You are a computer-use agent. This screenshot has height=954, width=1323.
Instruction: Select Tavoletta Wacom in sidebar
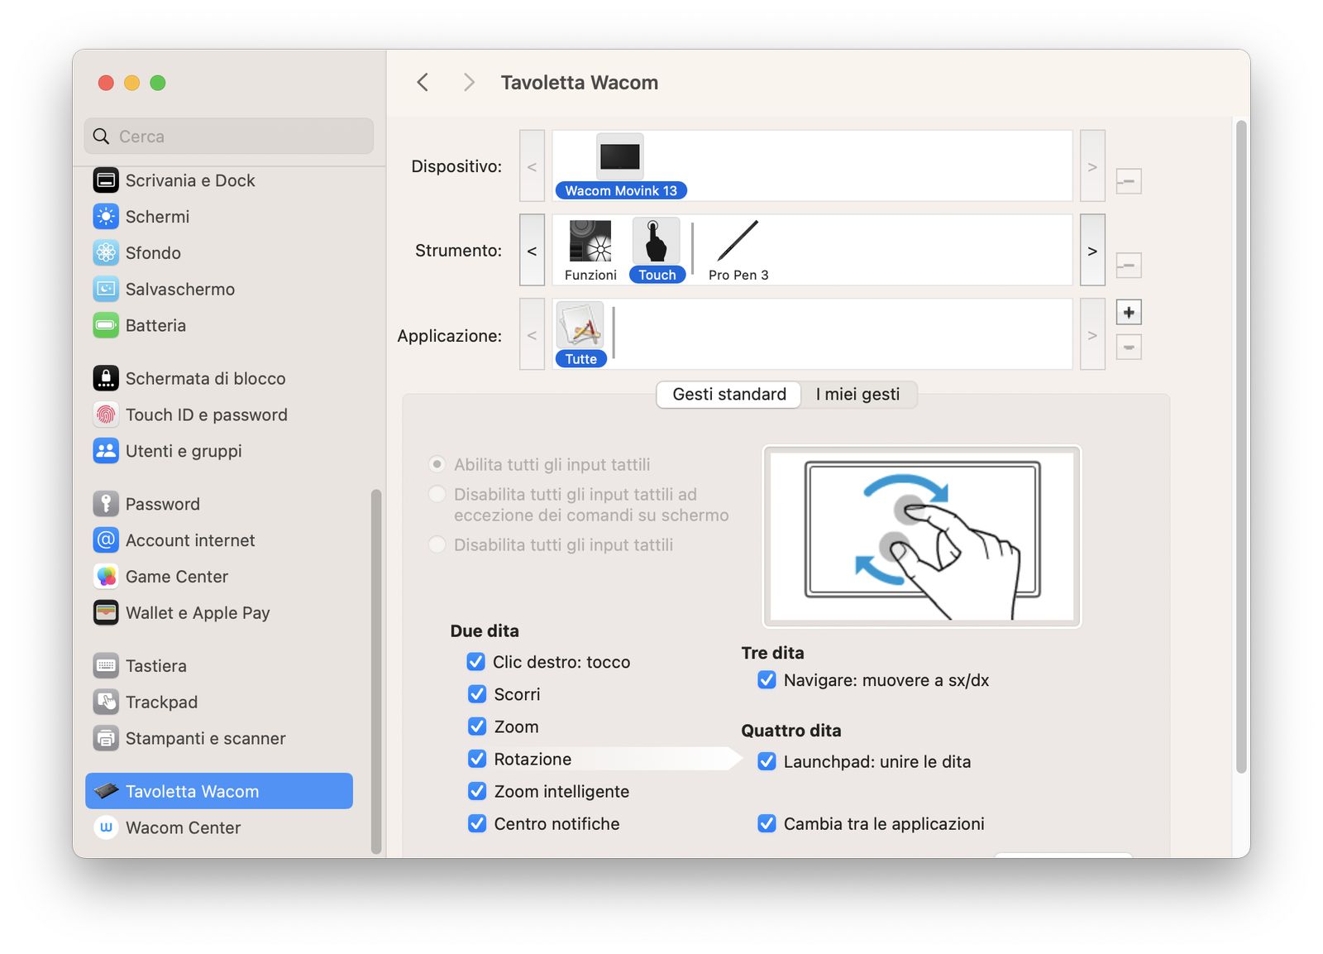(x=220, y=792)
